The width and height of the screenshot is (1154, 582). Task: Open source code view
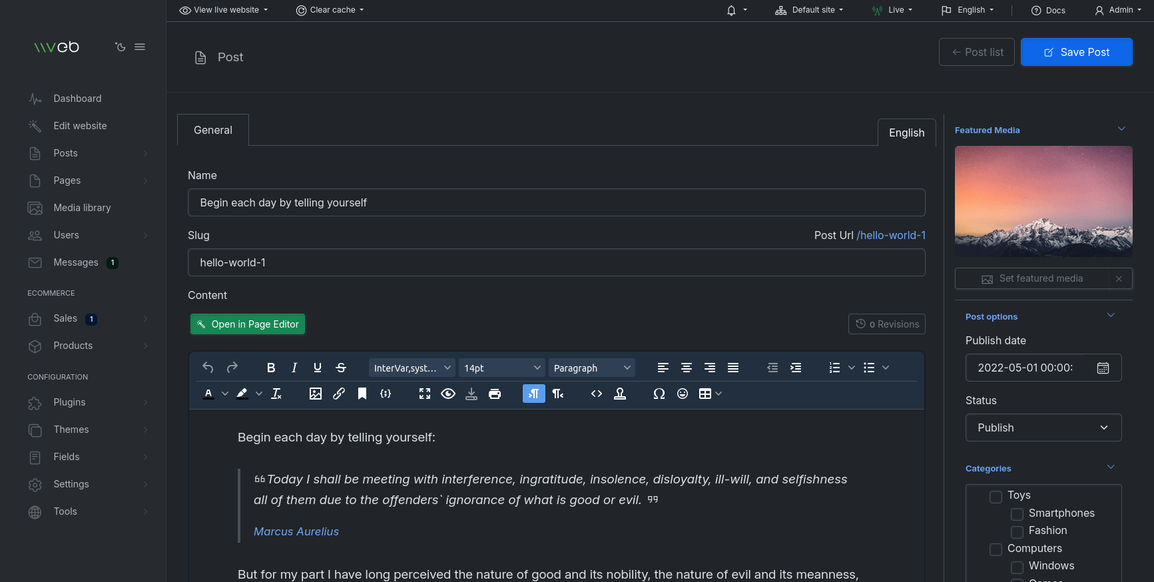[597, 394]
